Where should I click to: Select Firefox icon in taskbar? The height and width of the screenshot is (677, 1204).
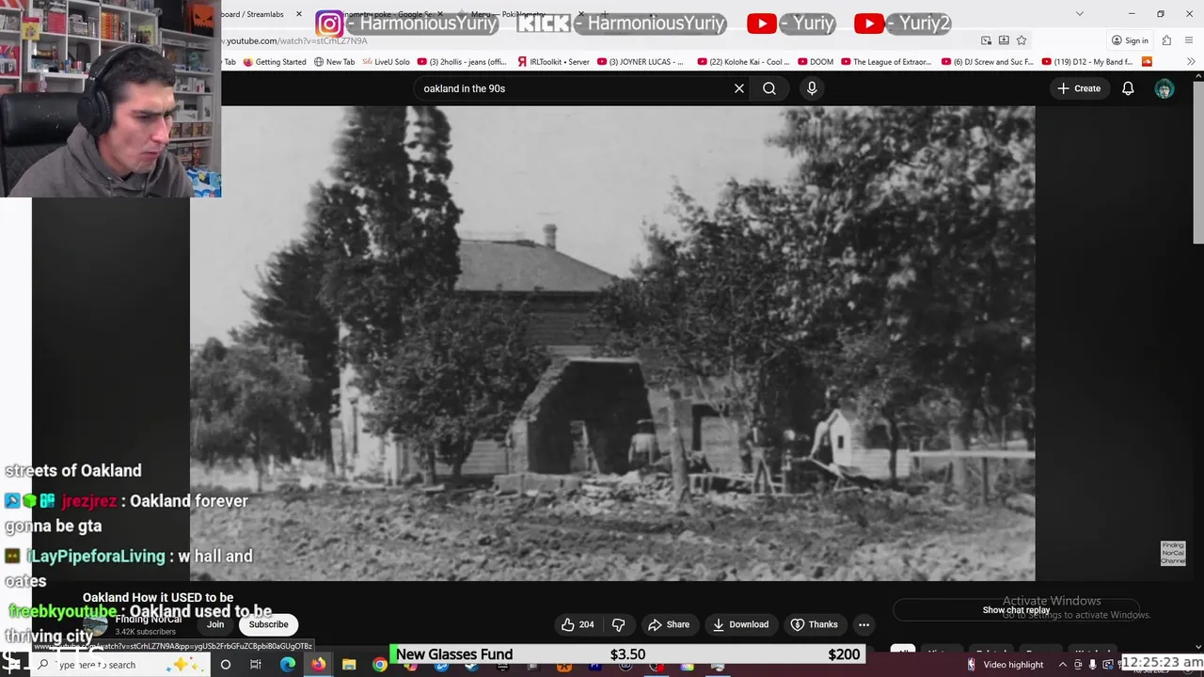click(x=318, y=665)
